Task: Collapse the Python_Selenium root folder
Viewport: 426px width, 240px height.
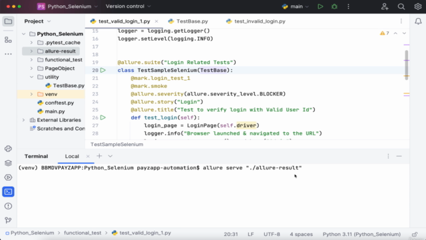Action: 24,34
